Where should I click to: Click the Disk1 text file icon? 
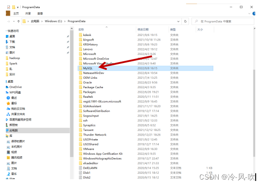click(81, 173)
